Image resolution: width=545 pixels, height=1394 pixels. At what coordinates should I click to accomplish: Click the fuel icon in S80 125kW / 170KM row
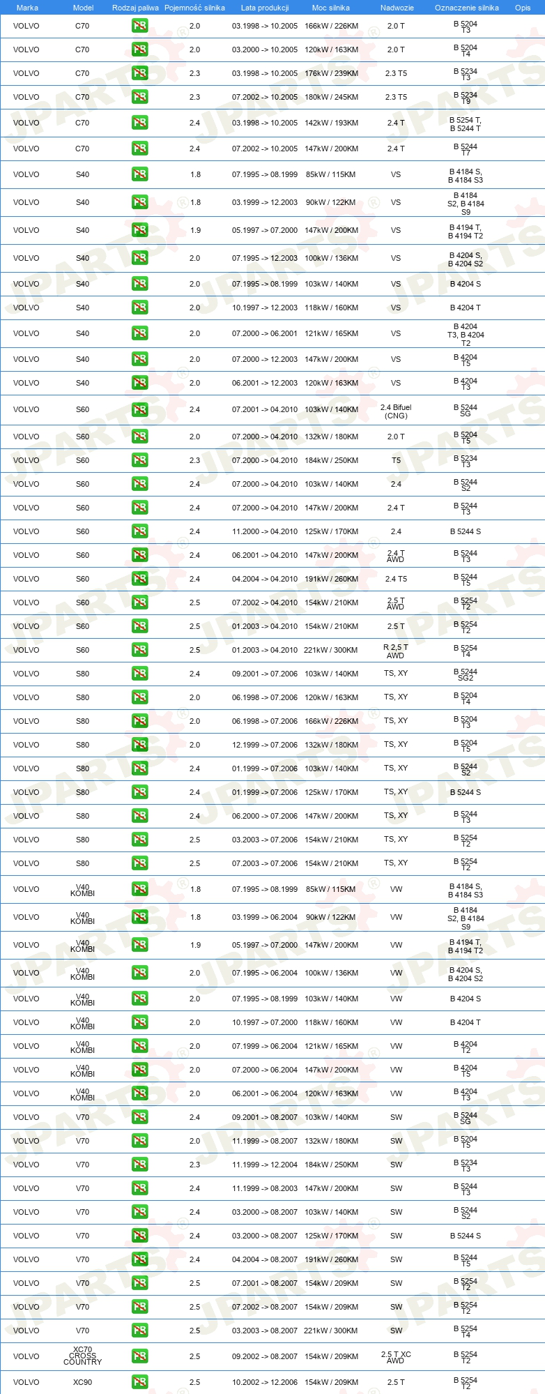[x=139, y=792]
